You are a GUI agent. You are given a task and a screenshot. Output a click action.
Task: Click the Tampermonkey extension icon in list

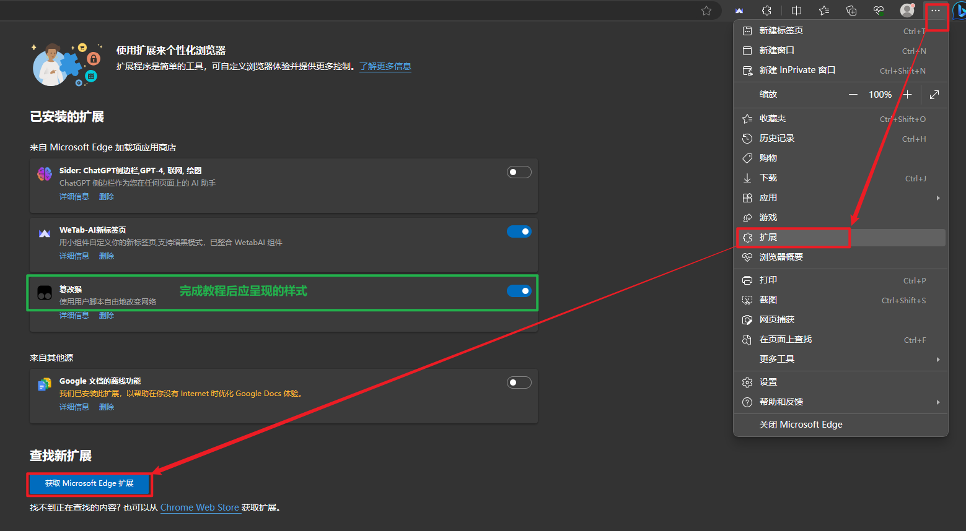coord(45,293)
